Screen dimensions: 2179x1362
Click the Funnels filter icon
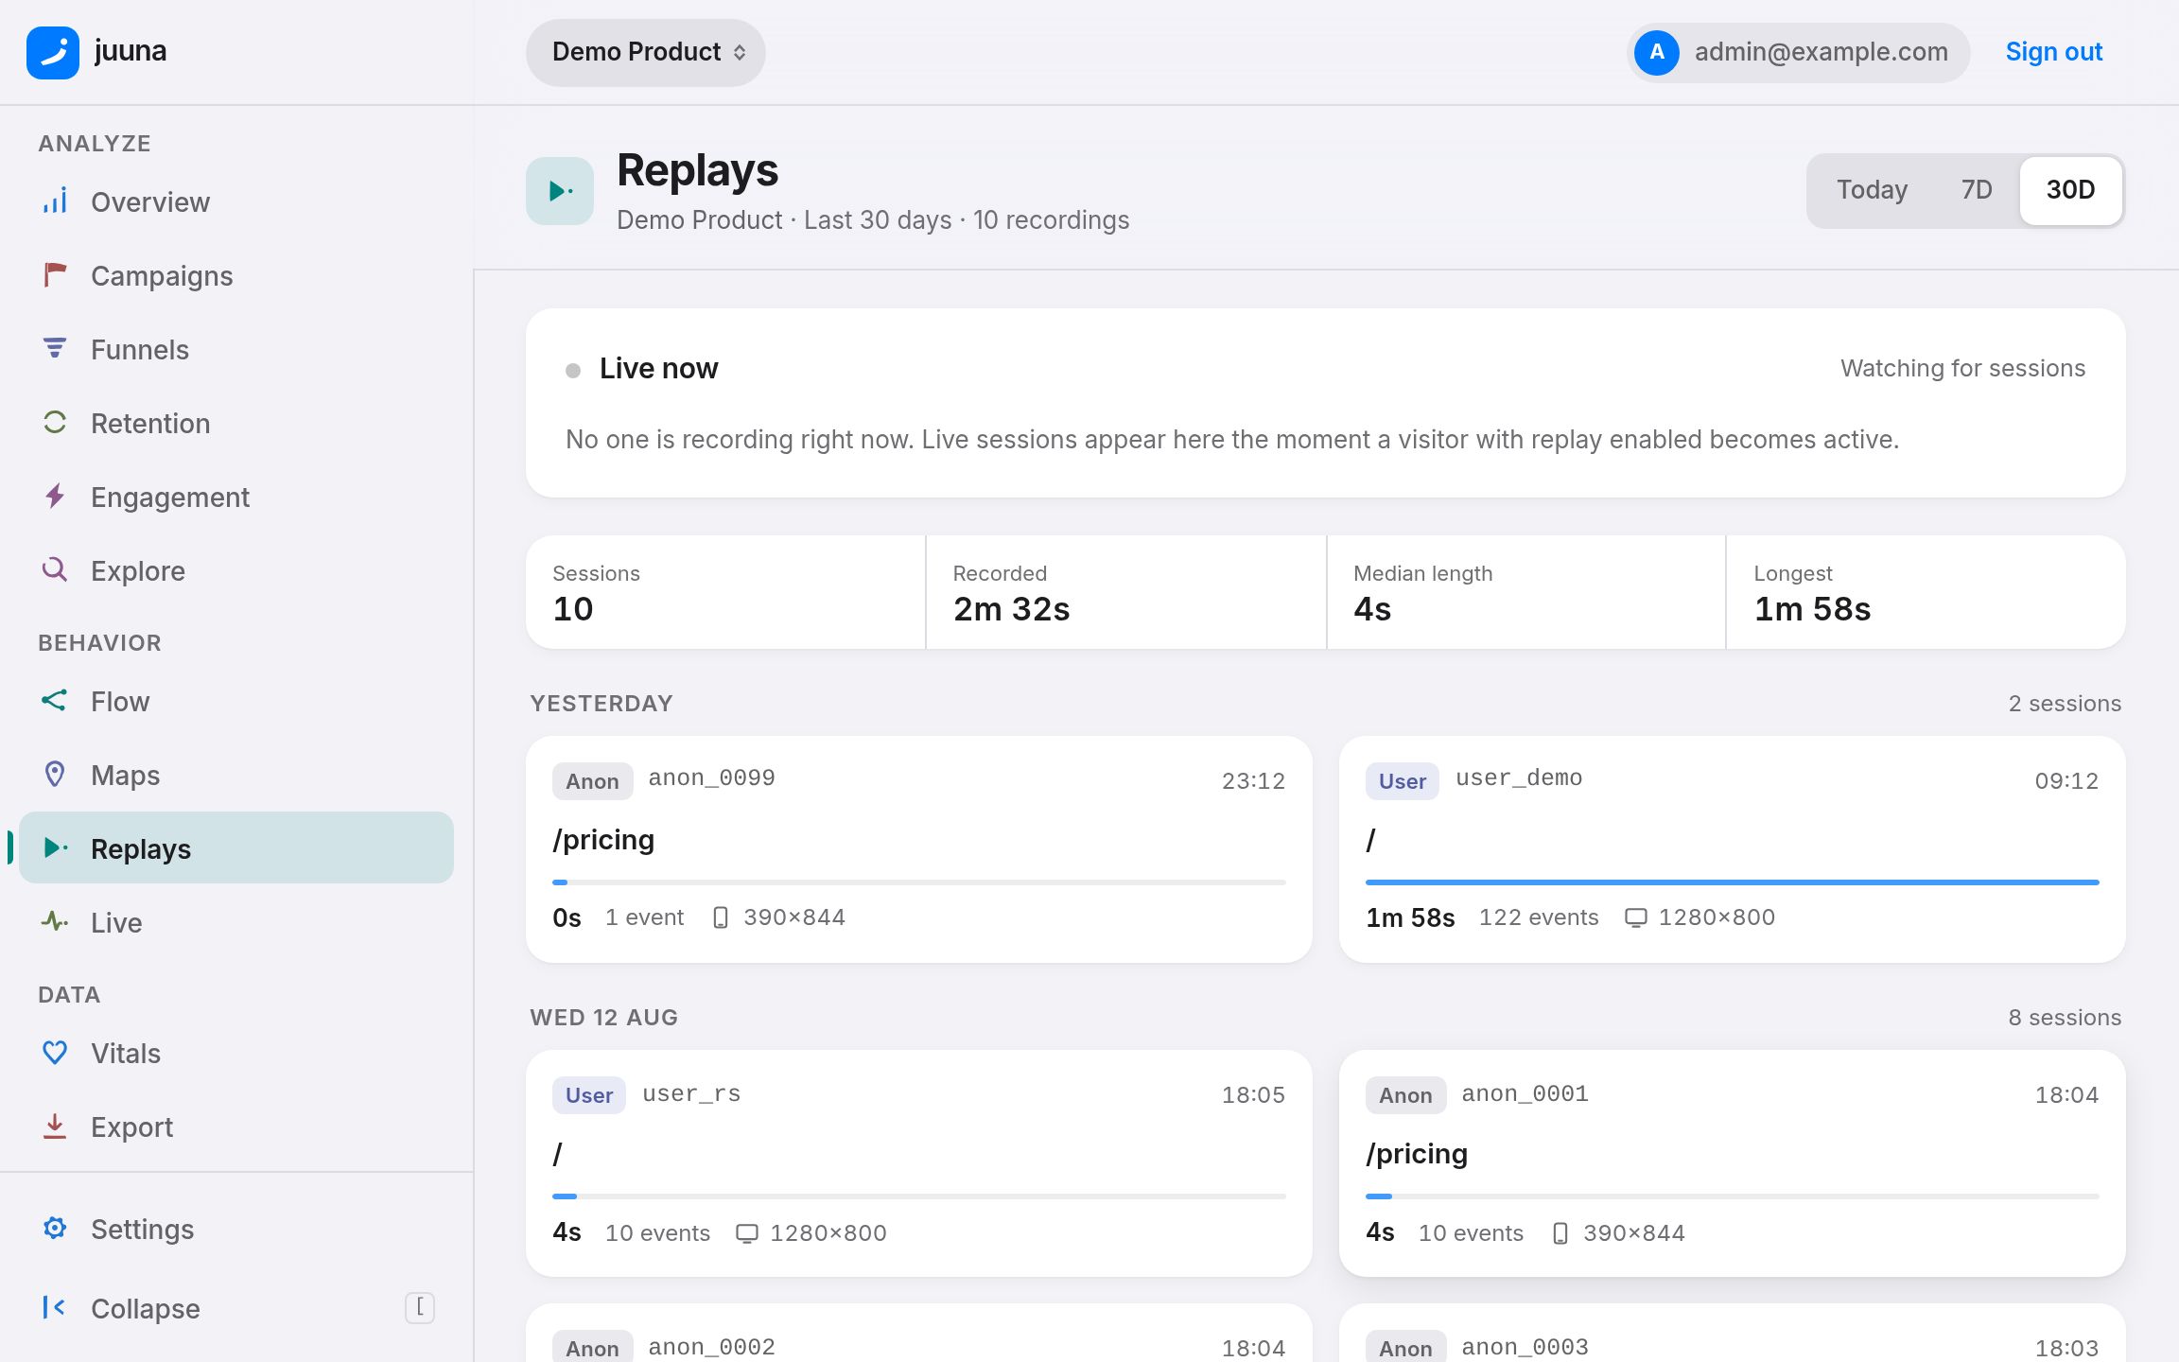click(x=55, y=349)
